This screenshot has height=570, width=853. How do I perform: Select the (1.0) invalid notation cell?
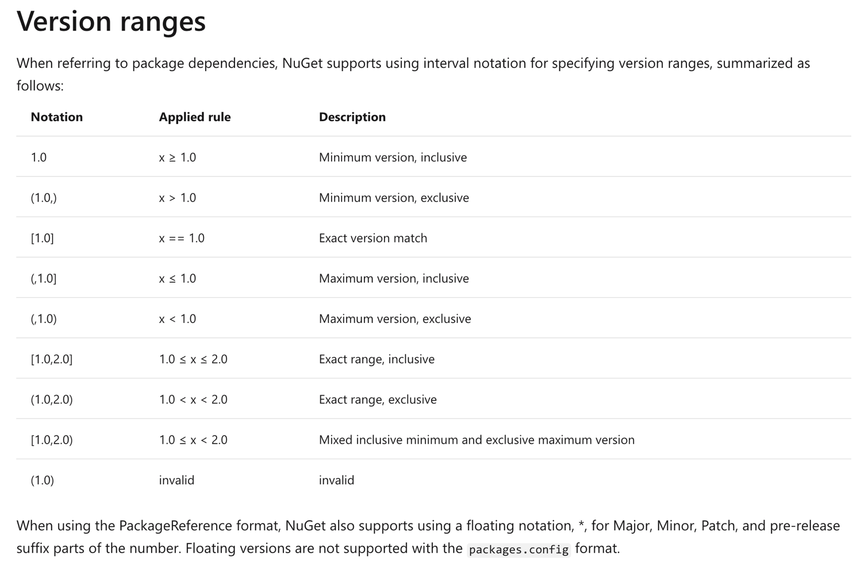pos(43,480)
